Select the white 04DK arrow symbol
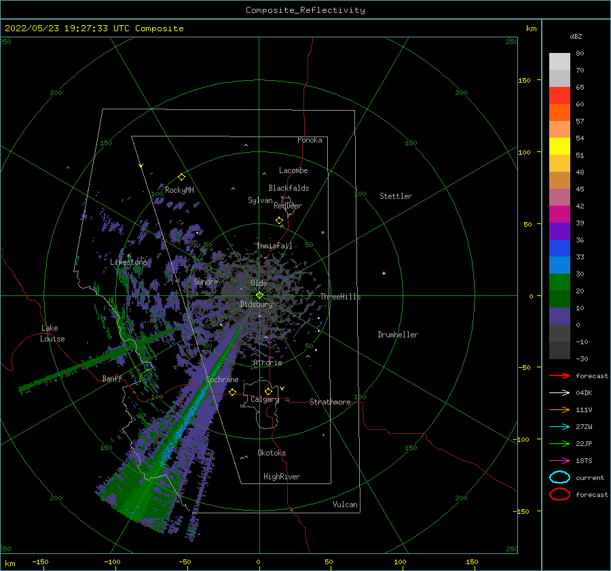The width and height of the screenshot is (611, 571). 559,392
